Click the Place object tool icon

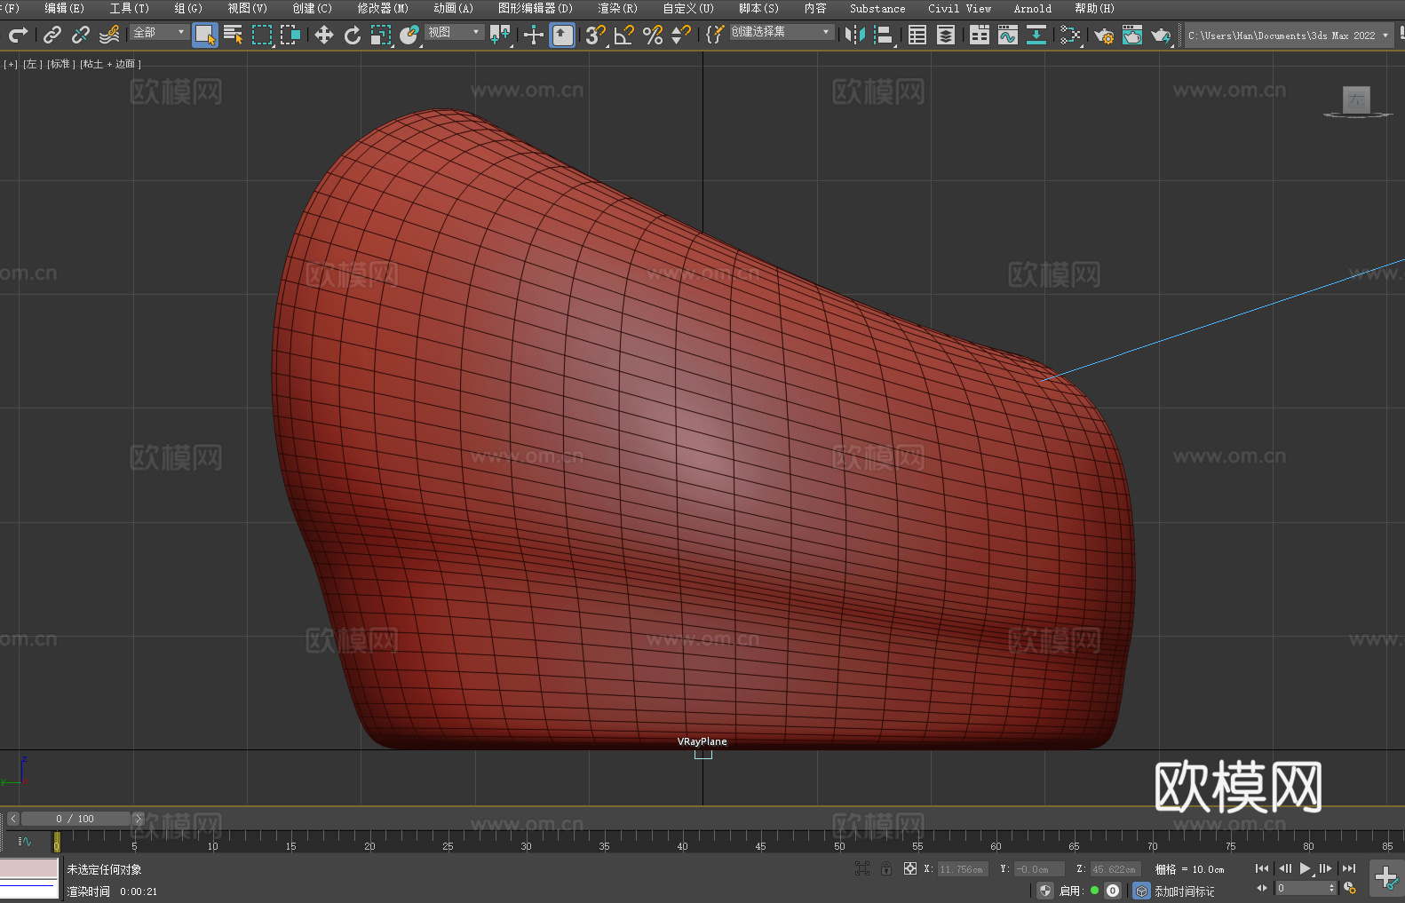point(409,35)
